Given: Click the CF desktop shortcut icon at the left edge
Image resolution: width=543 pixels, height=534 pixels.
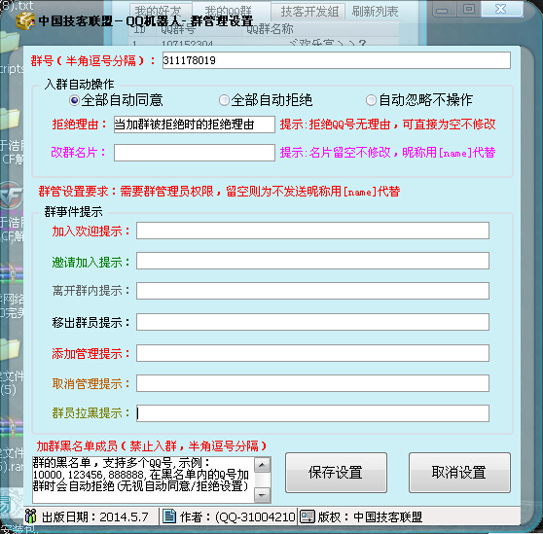Looking at the screenshot, I should click(11, 196).
